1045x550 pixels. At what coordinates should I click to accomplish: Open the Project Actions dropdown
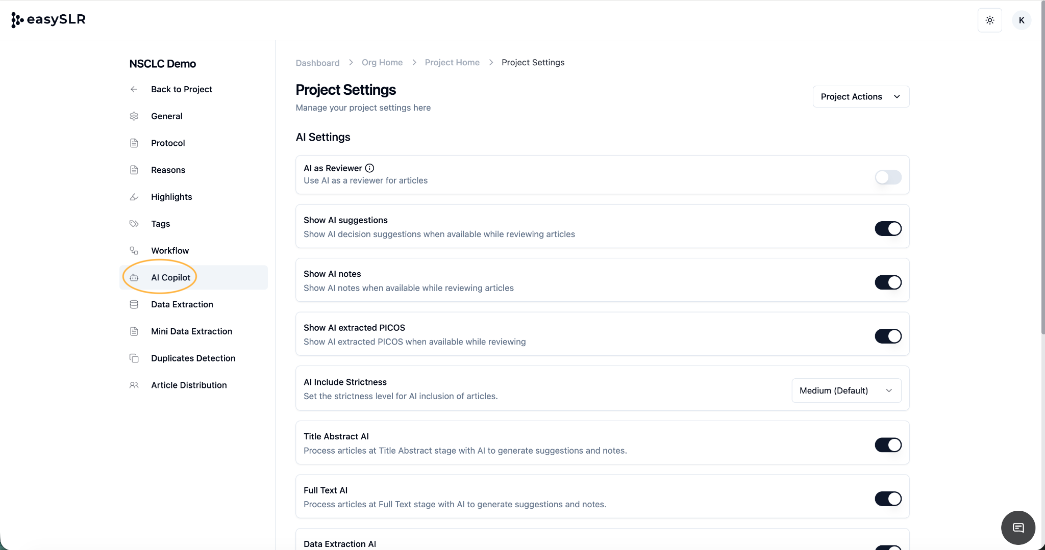click(x=861, y=97)
